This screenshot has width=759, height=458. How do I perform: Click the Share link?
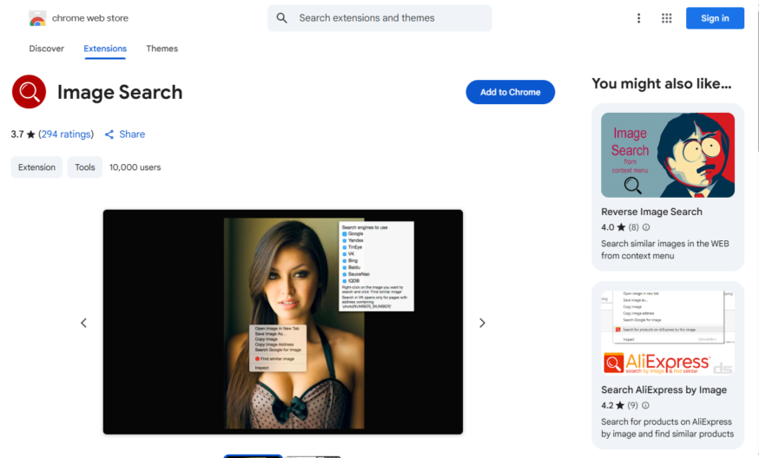(x=132, y=134)
